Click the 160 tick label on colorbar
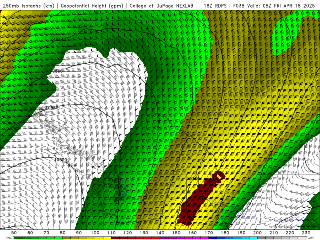The height and width of the screenshot is (240, 320). tap(192, 233)
